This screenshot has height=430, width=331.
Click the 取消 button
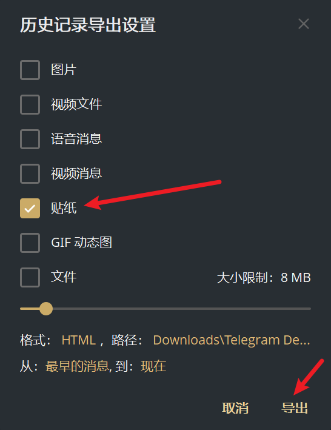(235, 408)
